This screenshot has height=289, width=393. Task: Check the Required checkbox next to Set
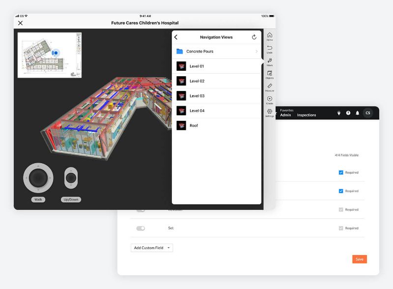click(340, 228)
